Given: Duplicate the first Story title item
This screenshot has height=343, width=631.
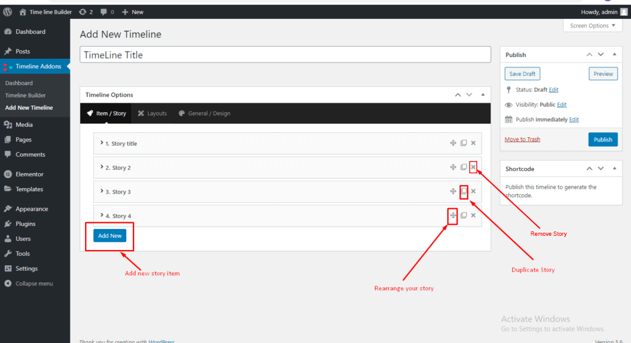Looking at the screenshot, I should tap(464, 143).
